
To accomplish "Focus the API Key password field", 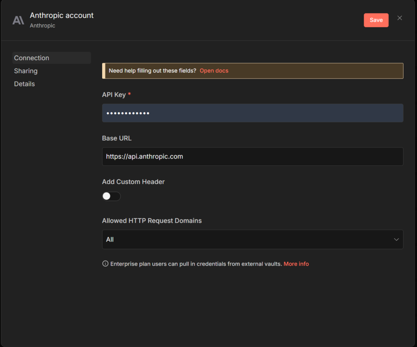I will point(252,113).
